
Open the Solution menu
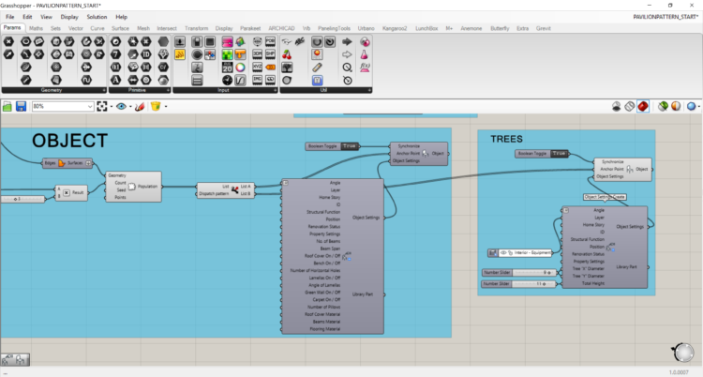(97, 17)
